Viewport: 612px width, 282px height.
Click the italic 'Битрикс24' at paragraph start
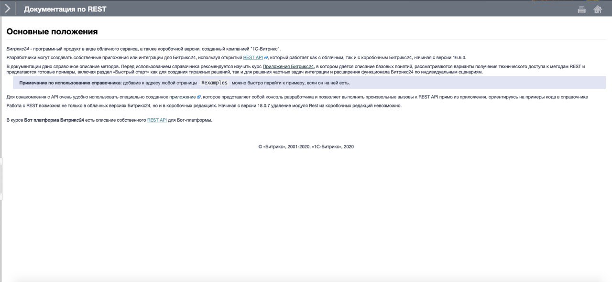point(18,49)
